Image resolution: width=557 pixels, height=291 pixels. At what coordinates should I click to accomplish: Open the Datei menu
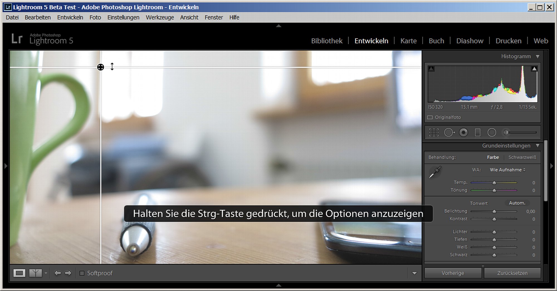[12, 18]
